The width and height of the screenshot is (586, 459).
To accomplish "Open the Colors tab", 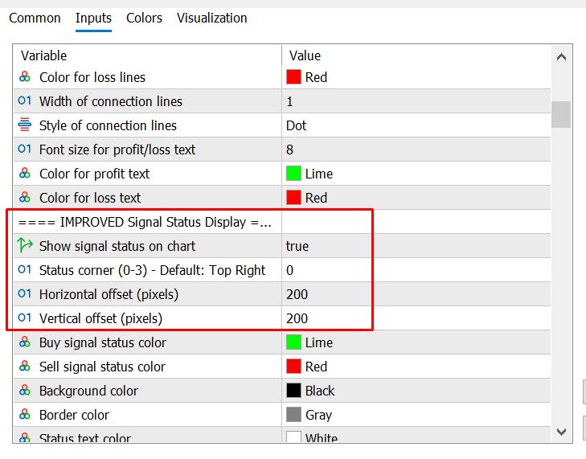I will click(x=144, y=18).
